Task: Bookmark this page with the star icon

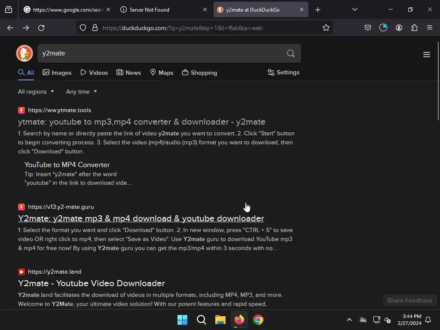Action: 326,28
